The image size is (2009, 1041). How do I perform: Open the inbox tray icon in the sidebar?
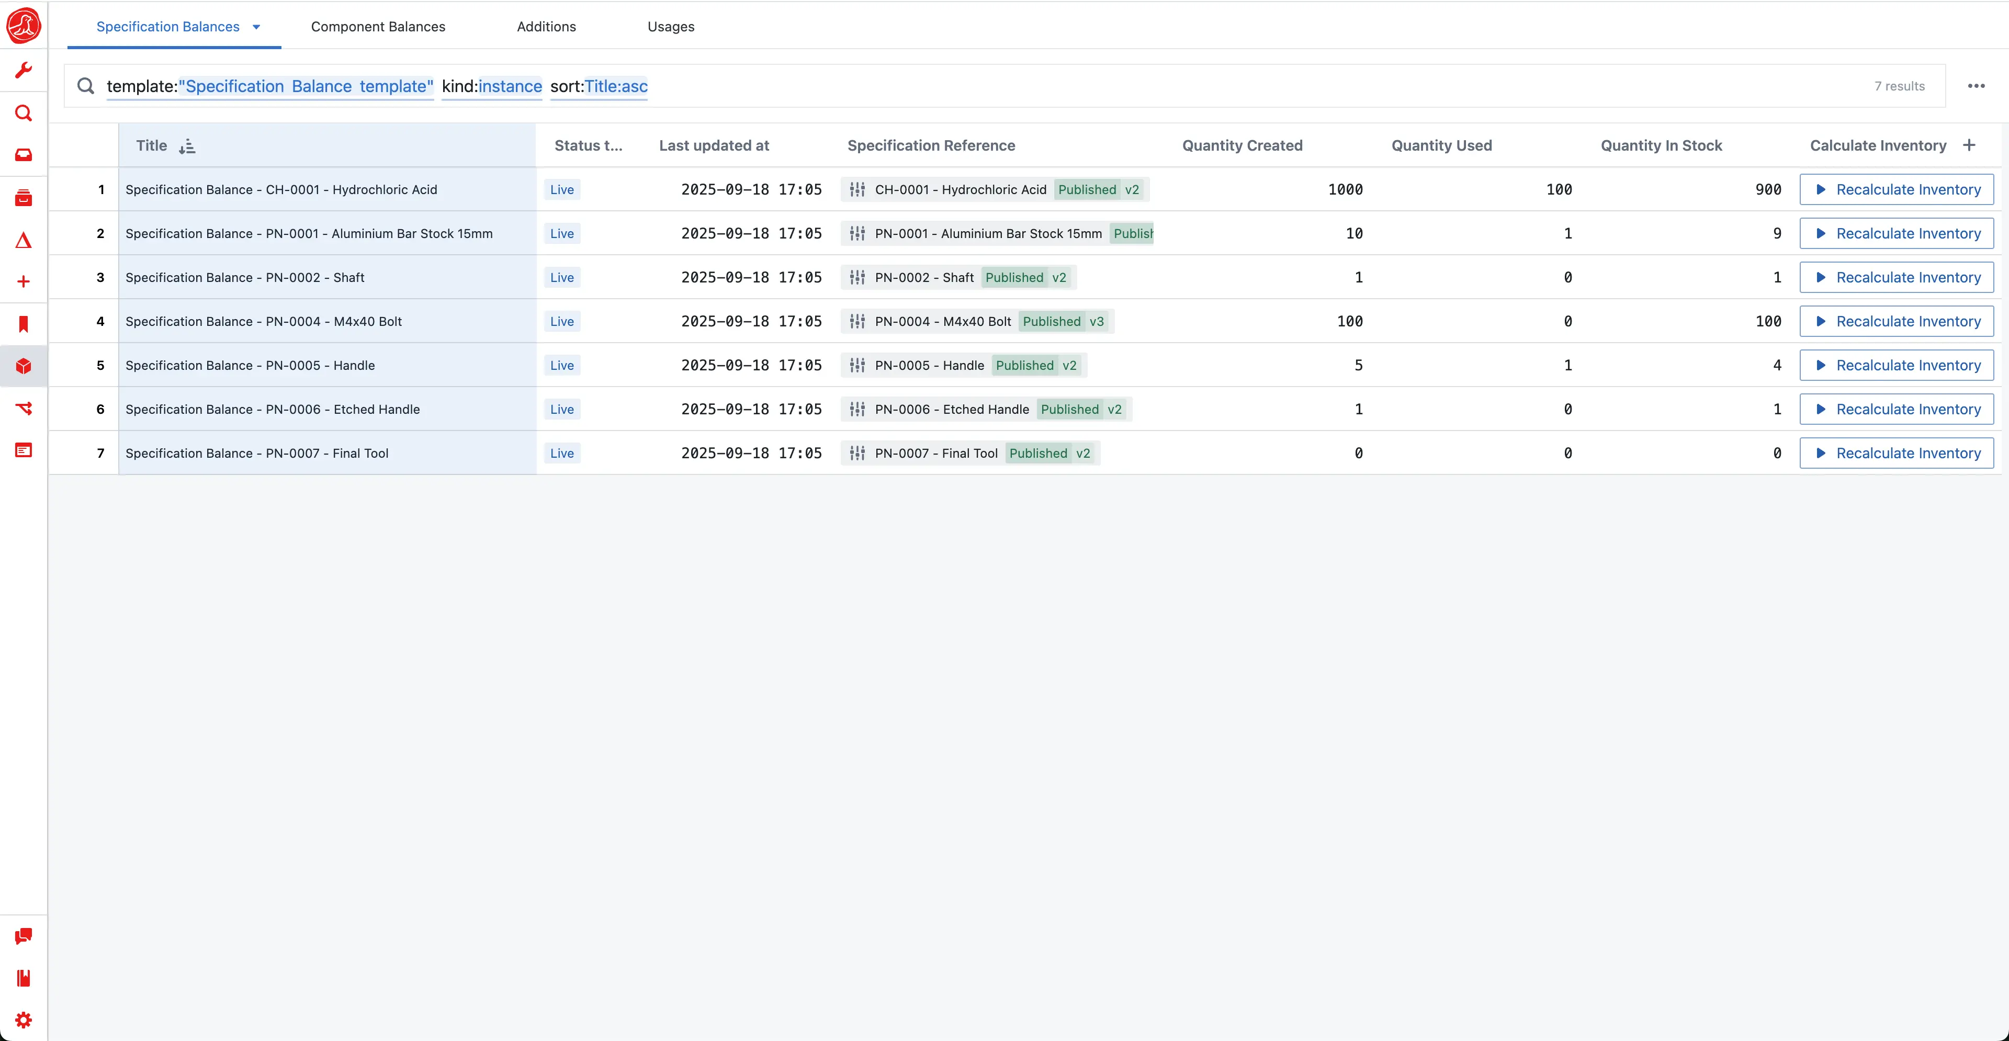click(24, 155)
